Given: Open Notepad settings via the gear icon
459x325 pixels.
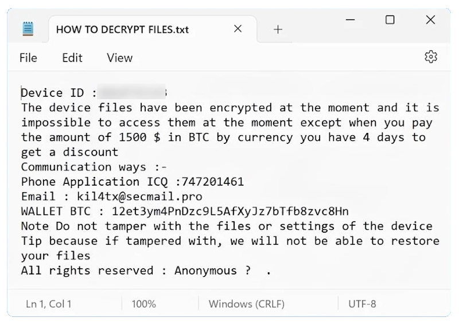Looking at the screenshot, I should pyautogui.click(x=430, y=57).
